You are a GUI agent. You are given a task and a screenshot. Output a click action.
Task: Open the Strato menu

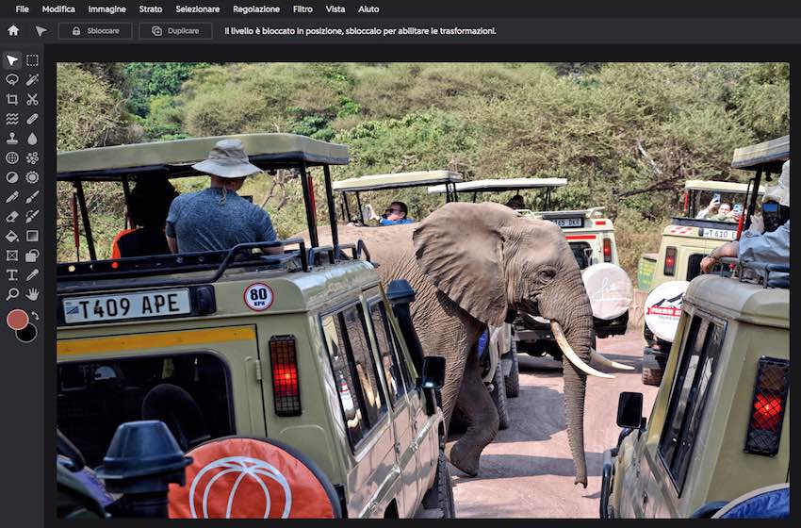point(151,9)
